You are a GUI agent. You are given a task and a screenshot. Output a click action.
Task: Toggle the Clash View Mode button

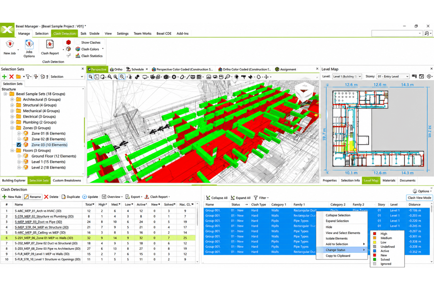pyautogui.click(x=419, y=198)
